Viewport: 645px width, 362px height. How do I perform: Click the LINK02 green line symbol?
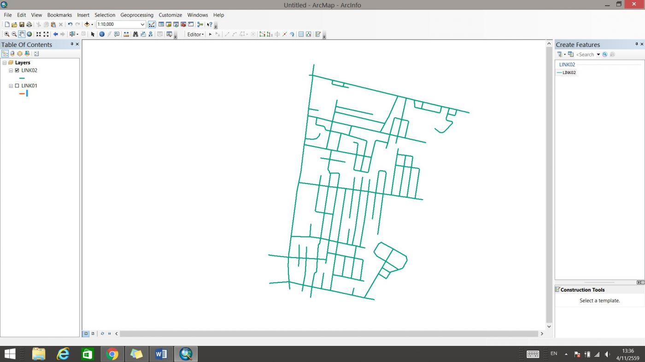coord(22,78)
